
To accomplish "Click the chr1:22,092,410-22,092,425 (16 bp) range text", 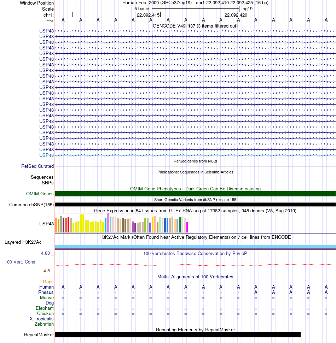I will coord(232,3).
